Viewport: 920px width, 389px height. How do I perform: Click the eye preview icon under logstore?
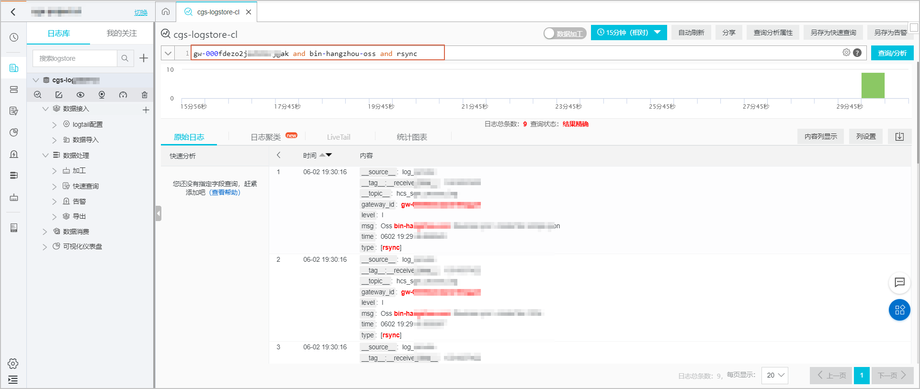point(80,95)
